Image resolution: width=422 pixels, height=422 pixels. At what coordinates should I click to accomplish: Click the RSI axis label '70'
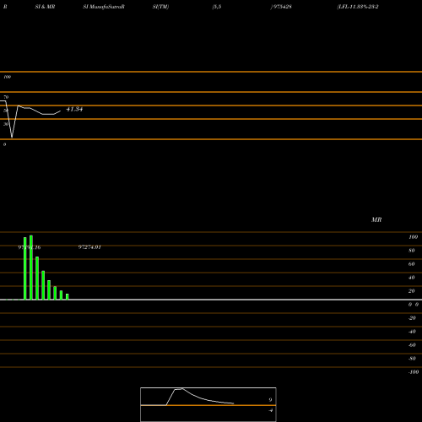point(6,97)
